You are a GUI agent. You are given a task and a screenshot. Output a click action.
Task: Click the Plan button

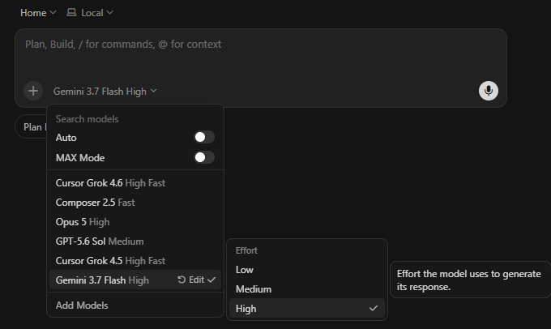(31, 126)
